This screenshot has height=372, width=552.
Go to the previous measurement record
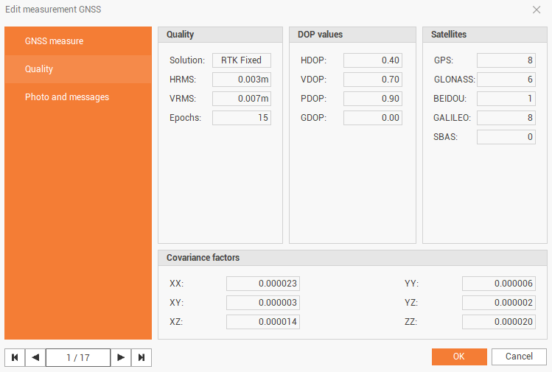pos(35,357)
